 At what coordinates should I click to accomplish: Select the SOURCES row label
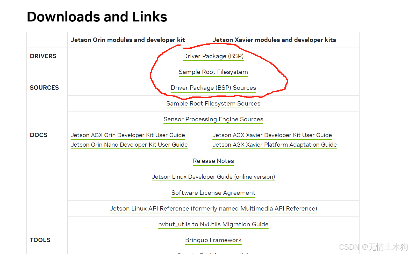tap(44, 88)
